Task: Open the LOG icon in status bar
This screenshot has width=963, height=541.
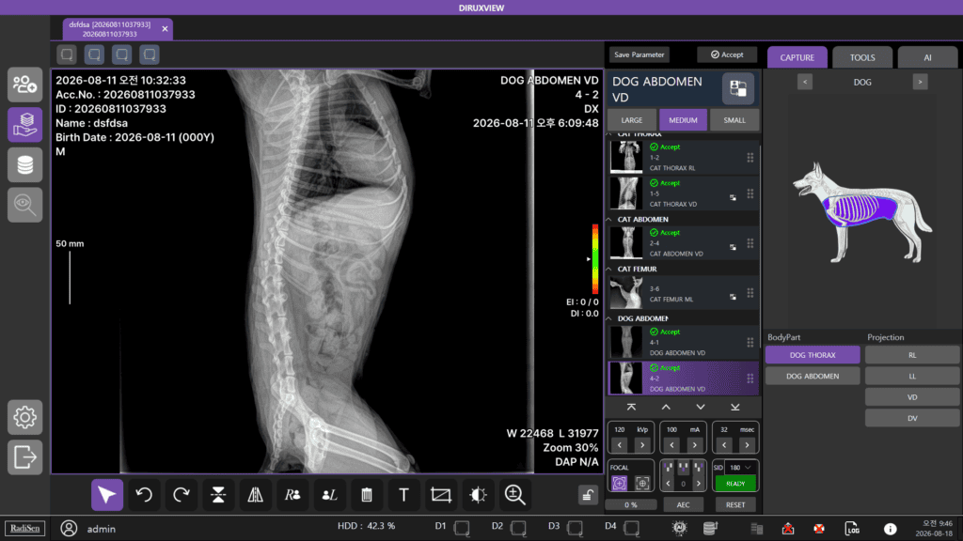Action: 852,529
